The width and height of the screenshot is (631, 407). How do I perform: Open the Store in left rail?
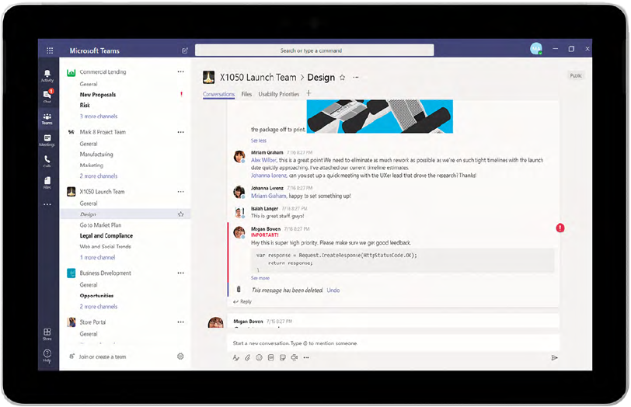tap(47, 334)
